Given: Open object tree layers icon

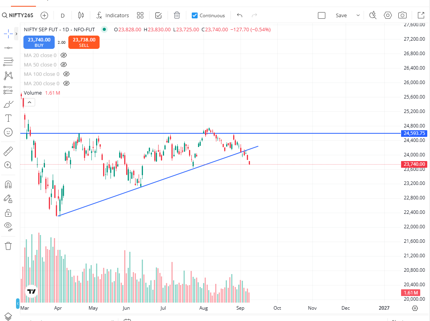Looking at the screenshot, I should pos(8,317).
